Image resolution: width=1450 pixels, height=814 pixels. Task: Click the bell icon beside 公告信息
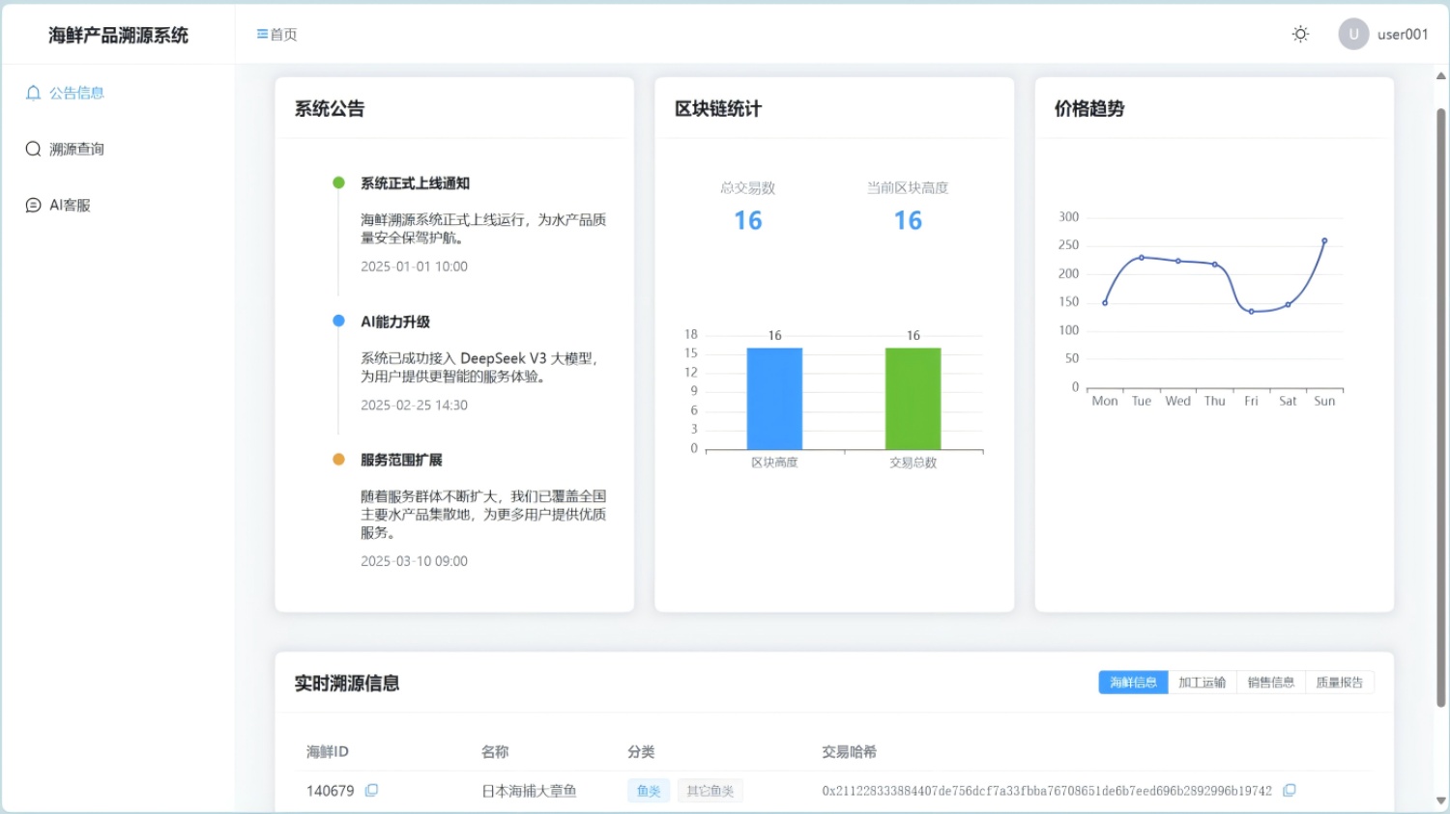pyautogui.click(x=33, y=93)
